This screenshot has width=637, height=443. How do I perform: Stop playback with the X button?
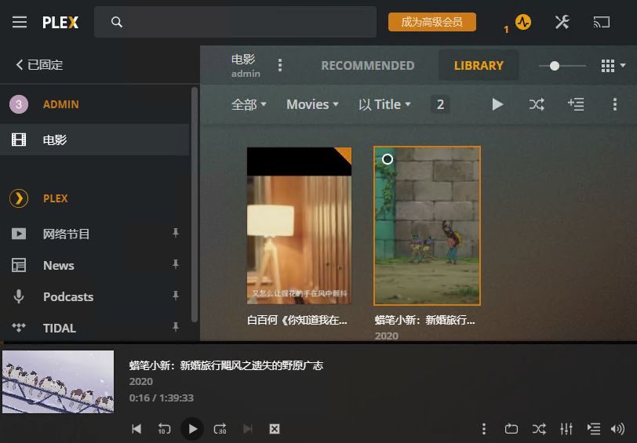point(275,429)
